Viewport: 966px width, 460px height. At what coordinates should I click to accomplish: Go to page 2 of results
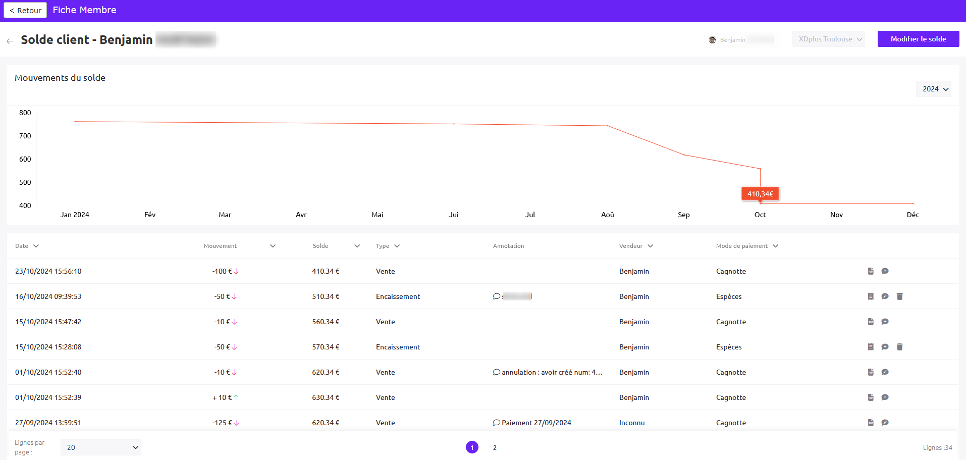pyautogui.click(x=495, y=447)
